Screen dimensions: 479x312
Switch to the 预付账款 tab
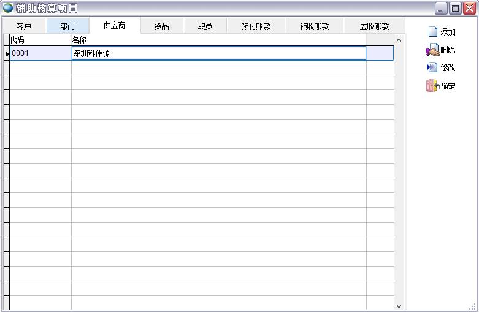pyautogui.click(x=256, y=26)
